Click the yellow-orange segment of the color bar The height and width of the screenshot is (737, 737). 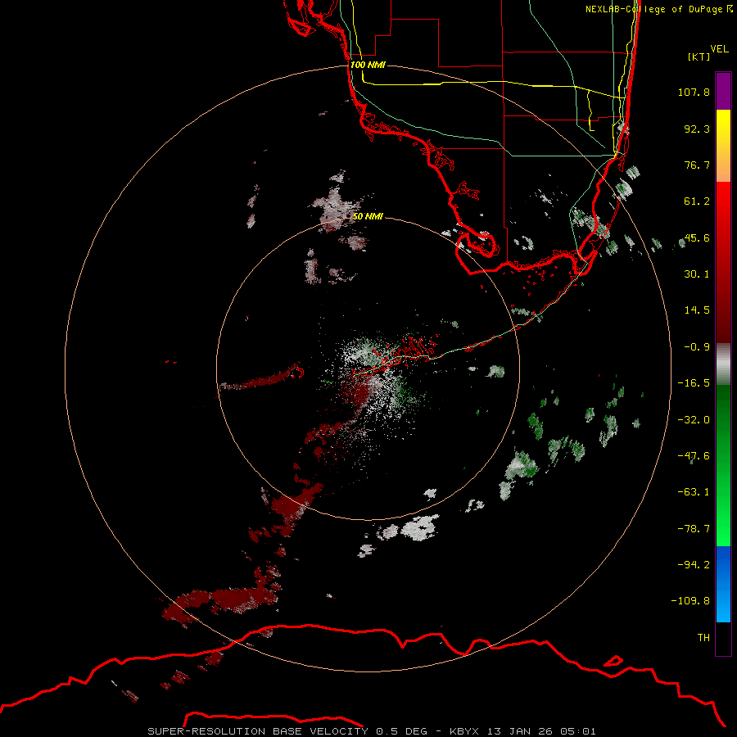[723, 146]
